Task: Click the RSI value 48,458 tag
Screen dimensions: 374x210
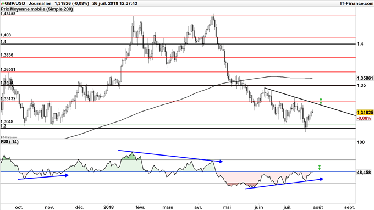Action: click(364, 172)
